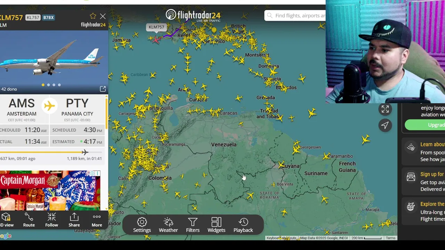Click the KL757 flight code badge
Image resolution: width=445 pixels, height=250 pixels.
(x=33, y=18)
